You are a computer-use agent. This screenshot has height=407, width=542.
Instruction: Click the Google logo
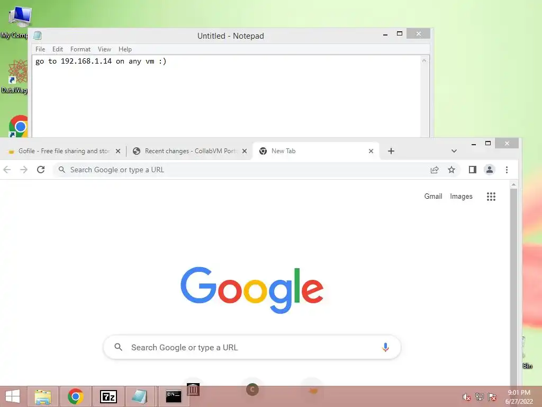252,290
